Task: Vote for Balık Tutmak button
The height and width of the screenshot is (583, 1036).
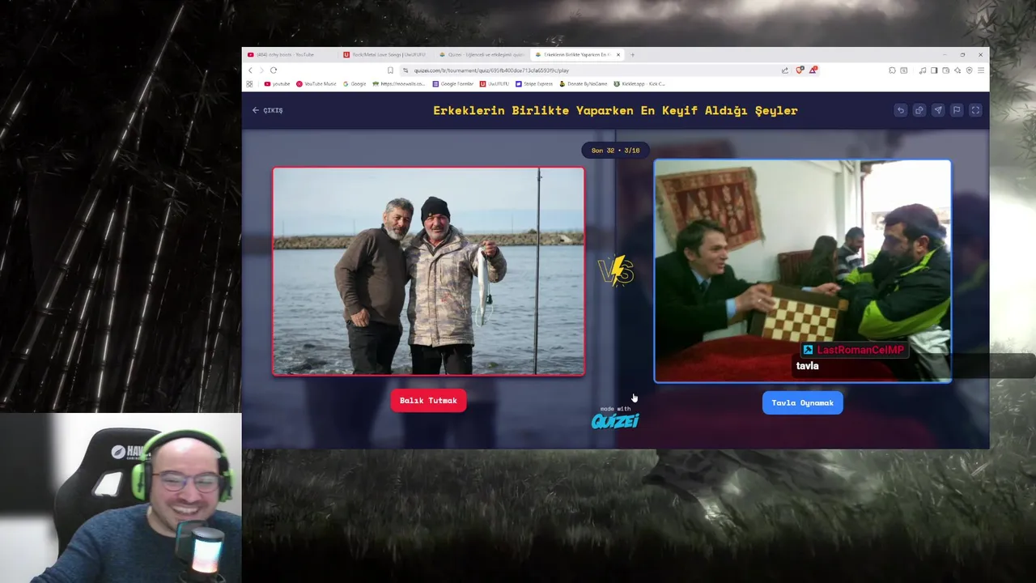Action: [428, 401]
